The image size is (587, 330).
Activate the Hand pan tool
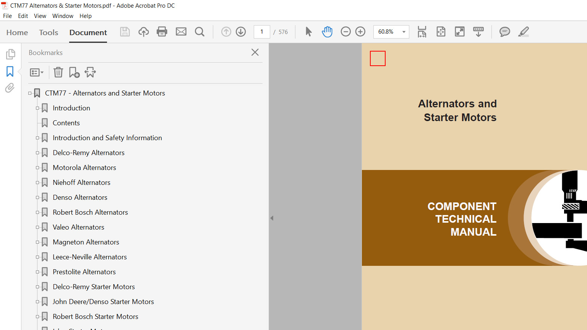tap(327, 32)
